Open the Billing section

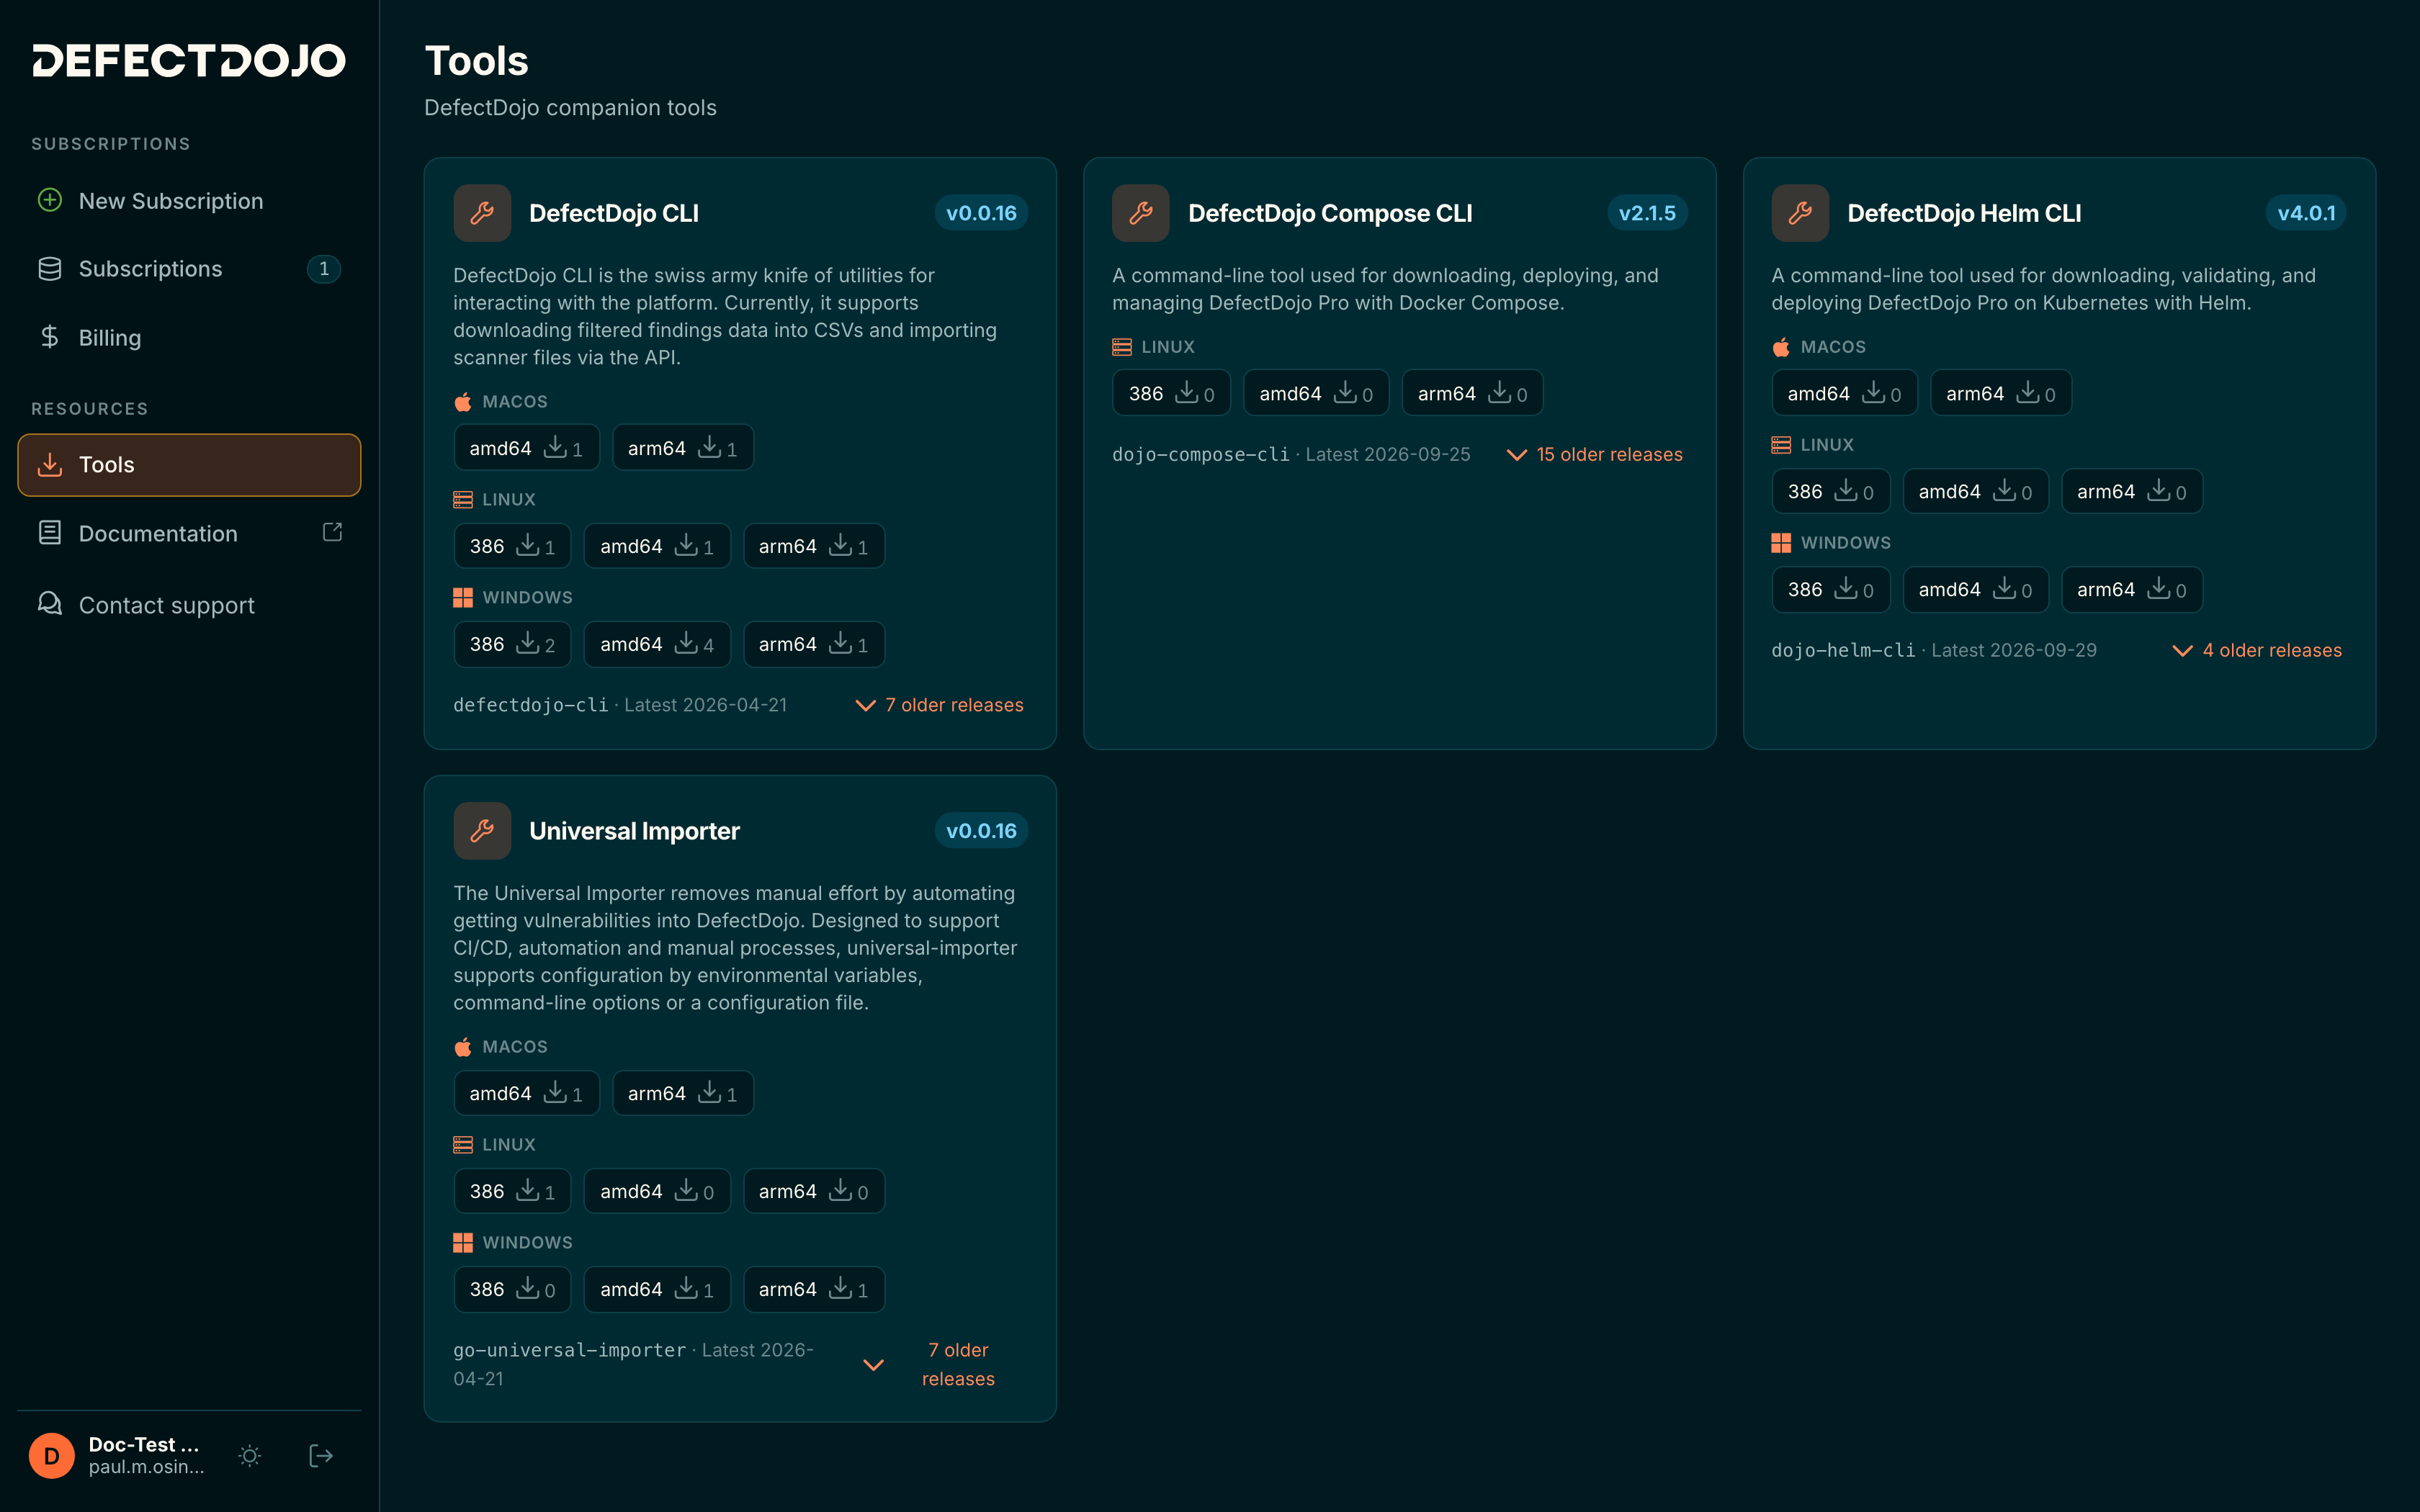[189, 338]
